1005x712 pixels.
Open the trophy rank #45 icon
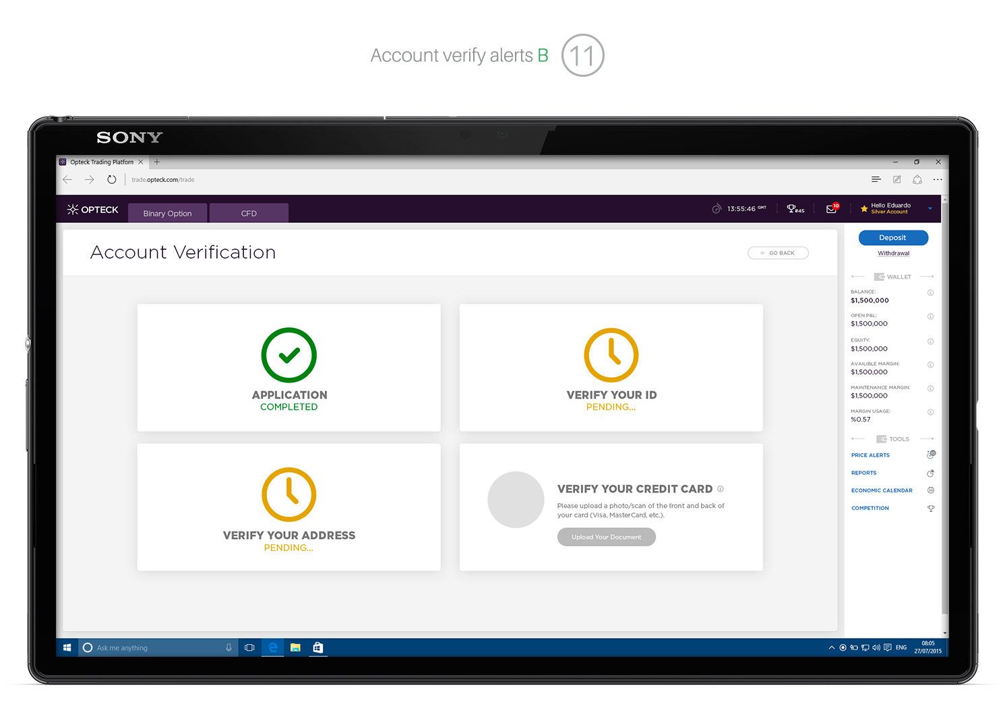[795, 209]
